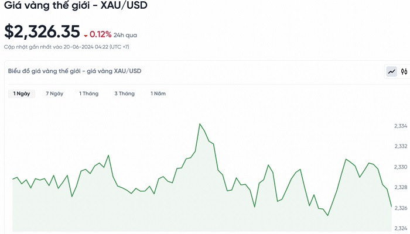Click the chart heading Biểu đồ giá vàng
410x234 pixels.
pyautogui.click(x=74, y=71)
